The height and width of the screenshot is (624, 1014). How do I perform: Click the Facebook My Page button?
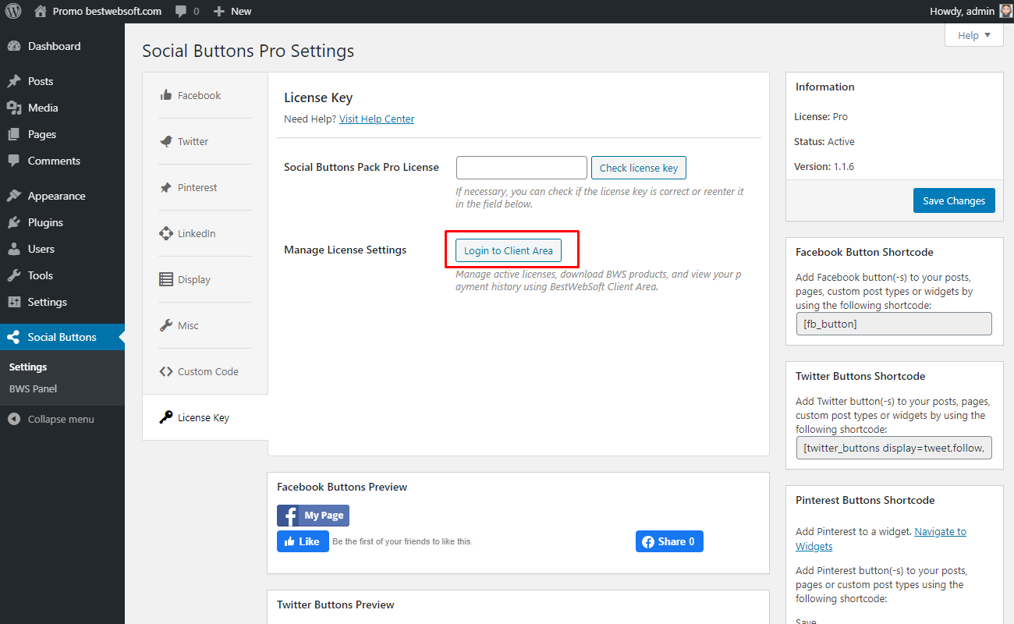(x=313, y=516)
